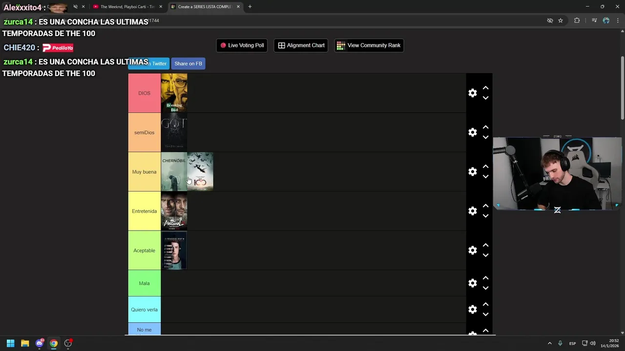Image resolution: width=625 pixels, height=351 pixels.
Task: Click the Entretenida tier label
Action: 144,211
